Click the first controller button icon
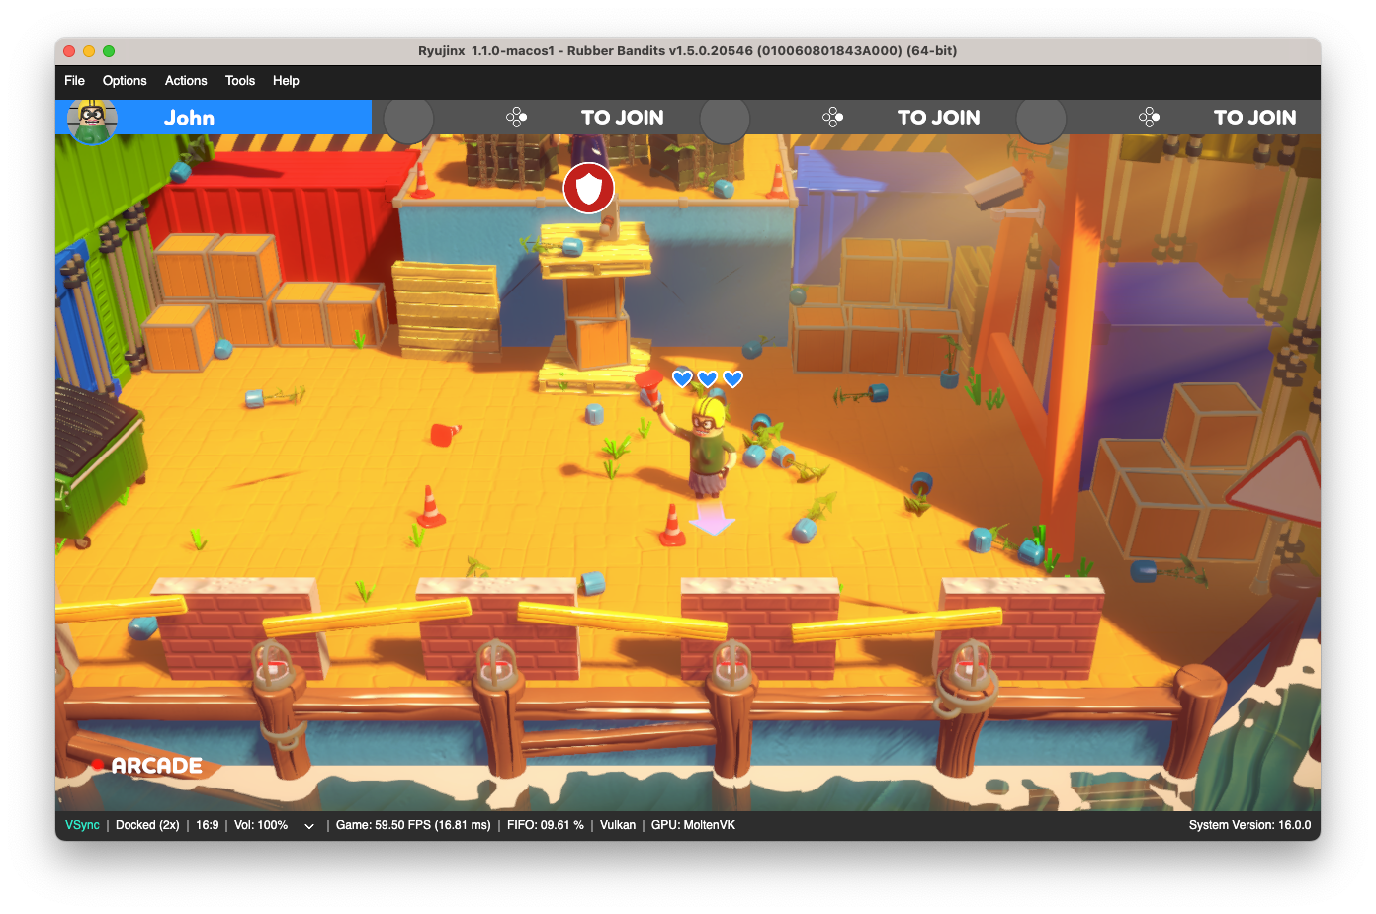 click(x=516, y=118)
